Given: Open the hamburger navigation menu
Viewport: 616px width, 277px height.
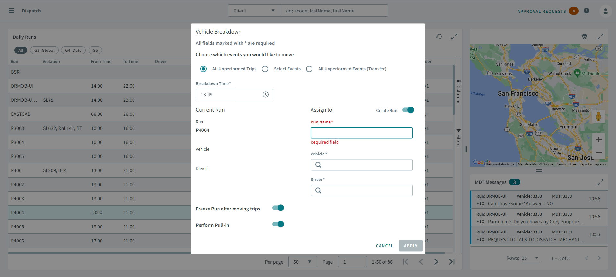Looking at the screenshot, I should tap(12, 11).
